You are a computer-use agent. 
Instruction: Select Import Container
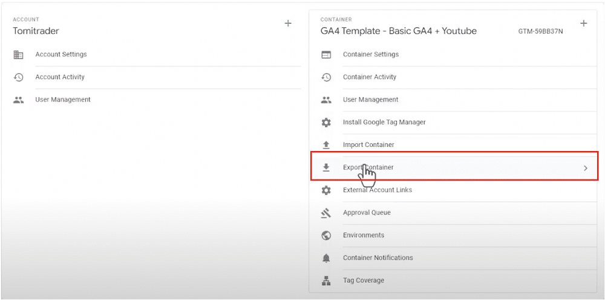(368, 145)
